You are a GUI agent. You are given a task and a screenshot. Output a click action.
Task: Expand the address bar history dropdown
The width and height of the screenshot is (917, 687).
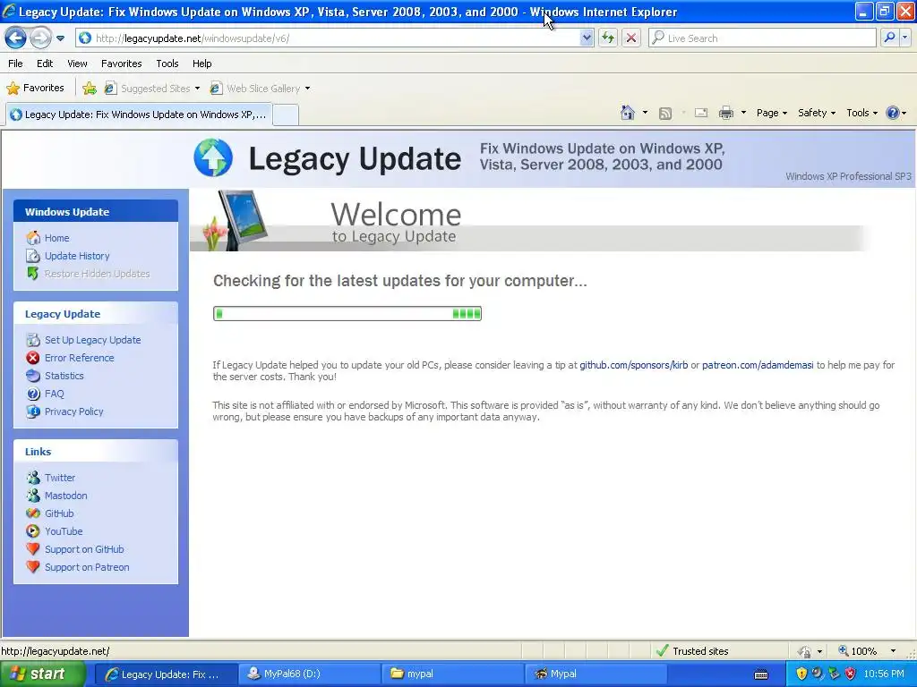(587, 38)
